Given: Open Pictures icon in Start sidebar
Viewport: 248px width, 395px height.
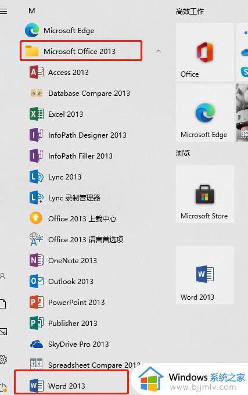Looking at the screenshot, I should [3, 332].
